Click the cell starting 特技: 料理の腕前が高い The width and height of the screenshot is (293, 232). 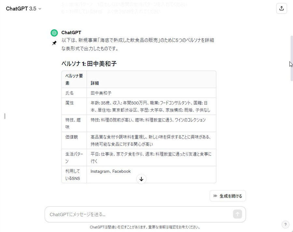(151, 123)
